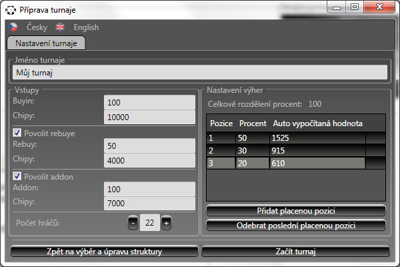
Task: Click the Začít turnaj button
Action: [295, 252]
